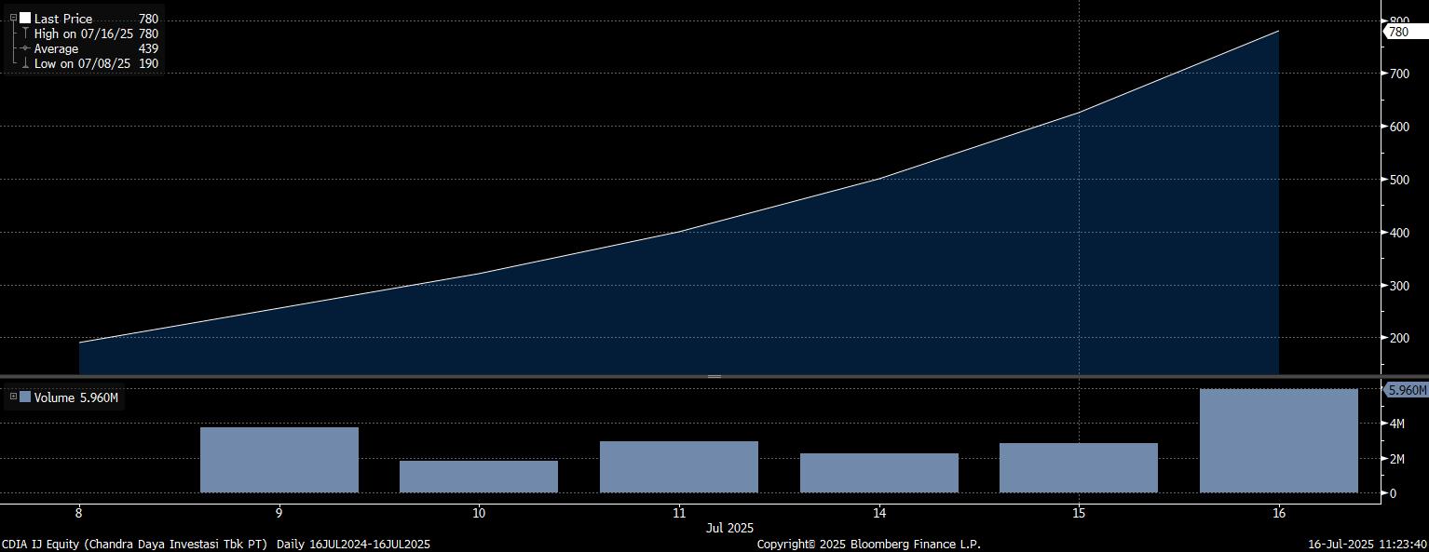This screenshot has width=1429, height=552.
Task: Click the panel divider grip handle
Action: [x=714, y=376]
